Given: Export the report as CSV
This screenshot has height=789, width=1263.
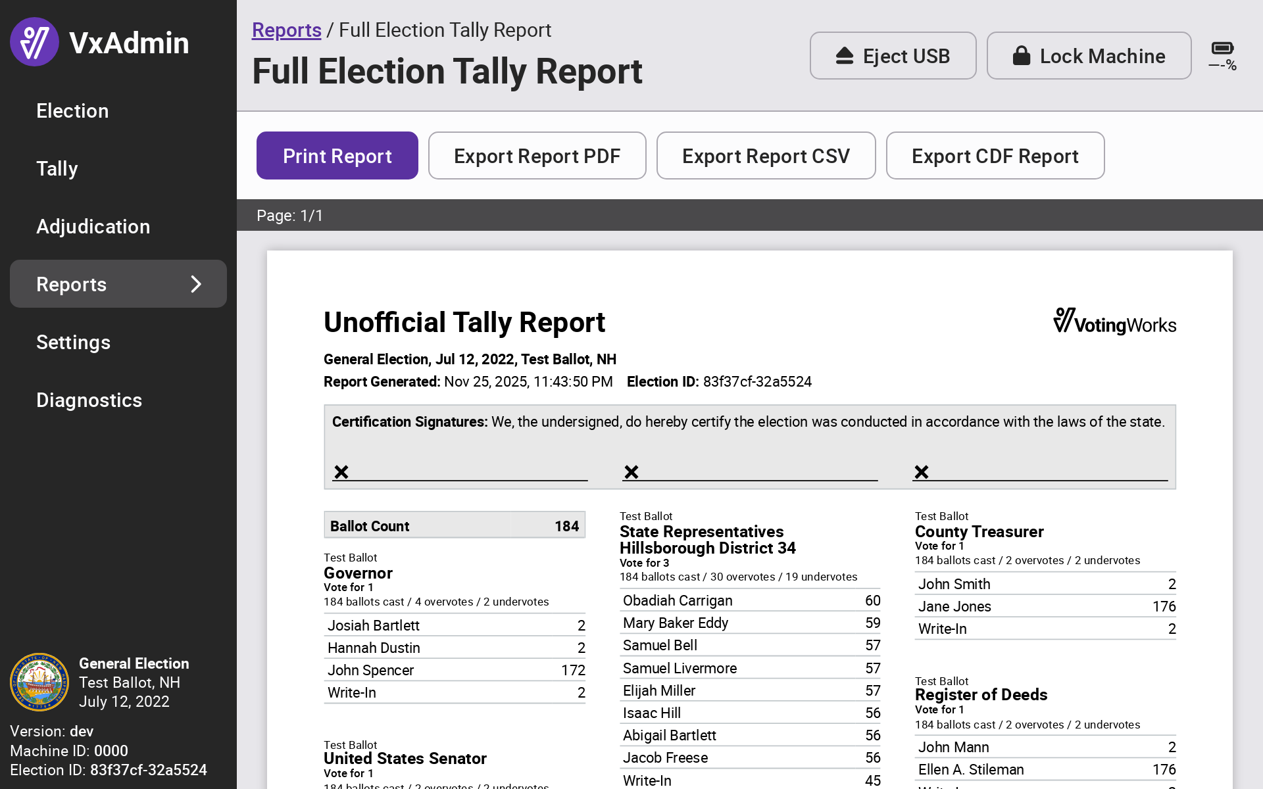Looking at the screenshot, I should [x=766, y=156].
